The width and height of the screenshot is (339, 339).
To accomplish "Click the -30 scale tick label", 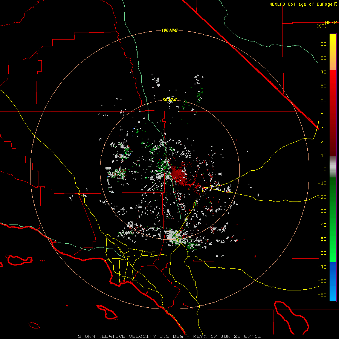I will coord(322,211).
